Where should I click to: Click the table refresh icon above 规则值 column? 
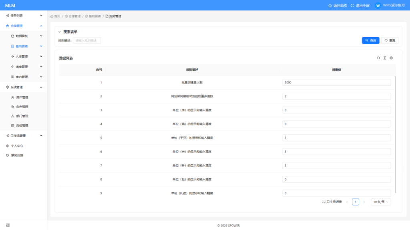pos(378,58)
